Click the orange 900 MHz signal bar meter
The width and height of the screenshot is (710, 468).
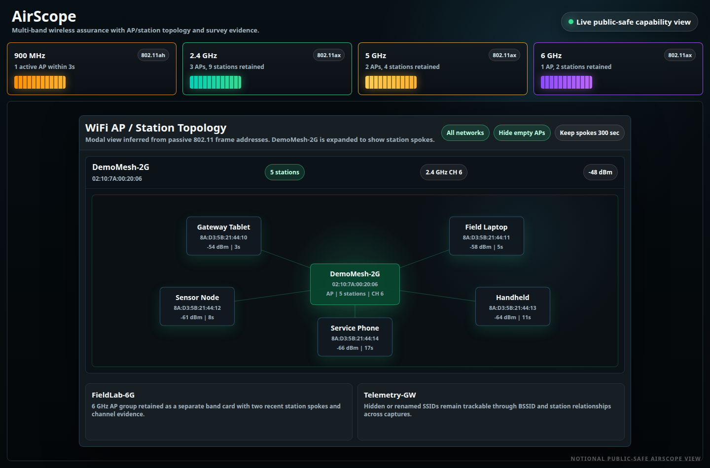pyautogui.click(x=40, y=82)
